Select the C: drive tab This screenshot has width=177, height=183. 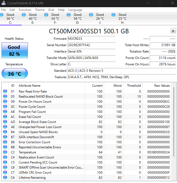click(x=10, y=19)
